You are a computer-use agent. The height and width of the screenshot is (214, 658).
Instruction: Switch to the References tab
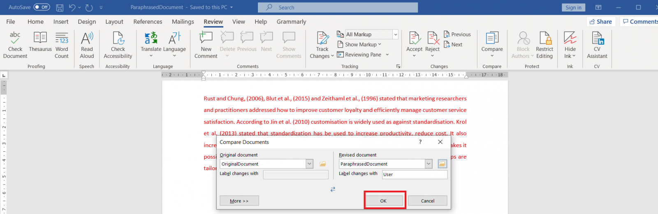pos(148,22)
